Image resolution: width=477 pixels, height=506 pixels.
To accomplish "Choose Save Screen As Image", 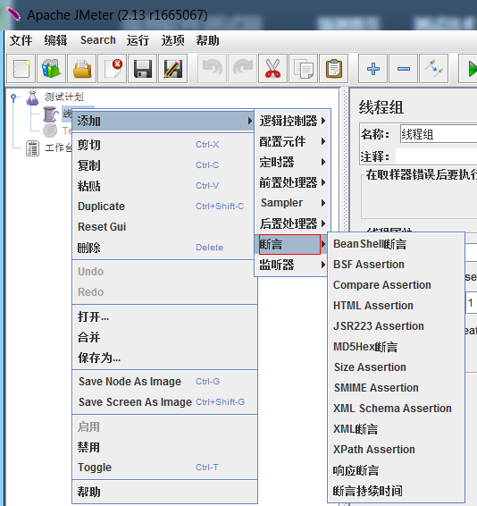I will click(x=164, y=402).
